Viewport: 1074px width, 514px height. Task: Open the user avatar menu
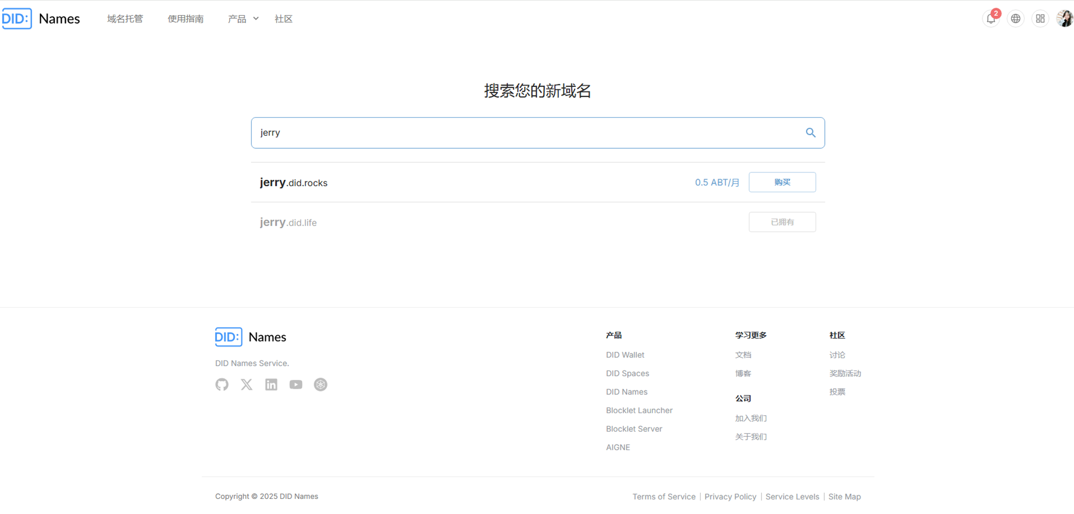pos(1064,19)
